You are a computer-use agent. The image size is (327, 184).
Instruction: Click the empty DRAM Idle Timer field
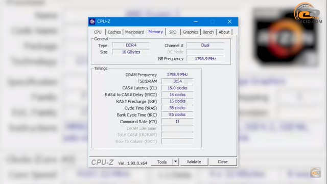(177, 128)
